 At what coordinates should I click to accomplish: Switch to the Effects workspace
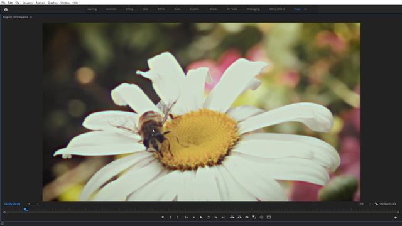[x=161, y=9]
